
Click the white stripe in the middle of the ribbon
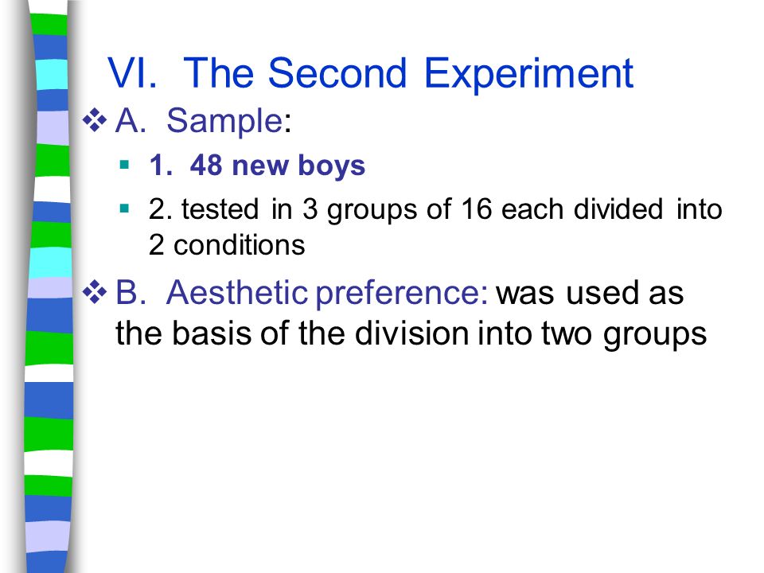coord(53,189)
